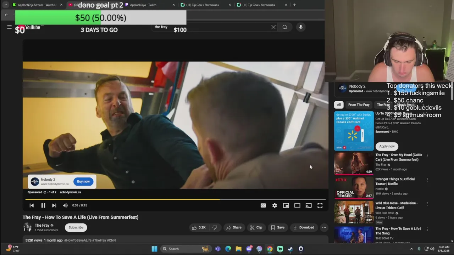
Task: Open the browser tab search dropdown
Action: 5,5
